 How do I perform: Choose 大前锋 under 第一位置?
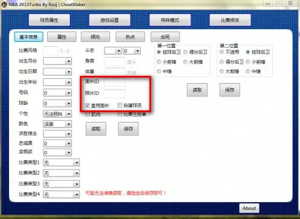(185, 62)
